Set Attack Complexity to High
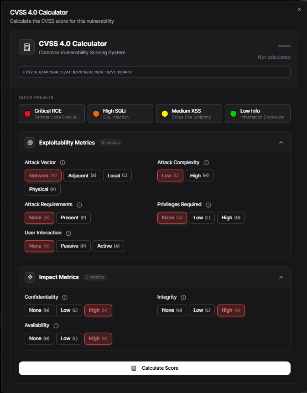The width and height of the screenshot is (307, 393). 199,176
